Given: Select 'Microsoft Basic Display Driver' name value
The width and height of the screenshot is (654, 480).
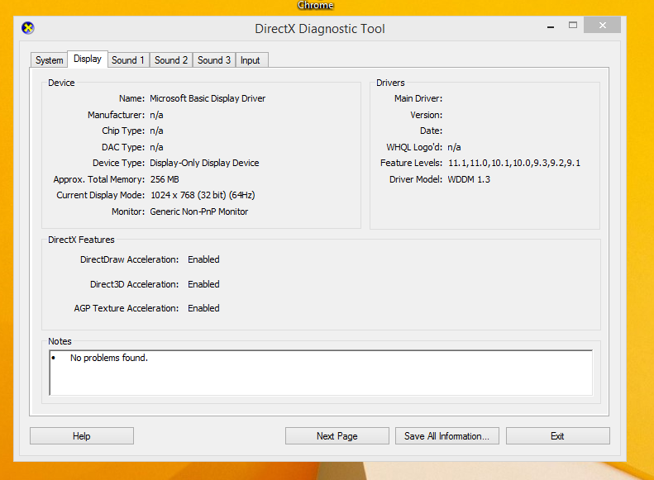Looking at the screenshot, I should click(x=208, y=98).
